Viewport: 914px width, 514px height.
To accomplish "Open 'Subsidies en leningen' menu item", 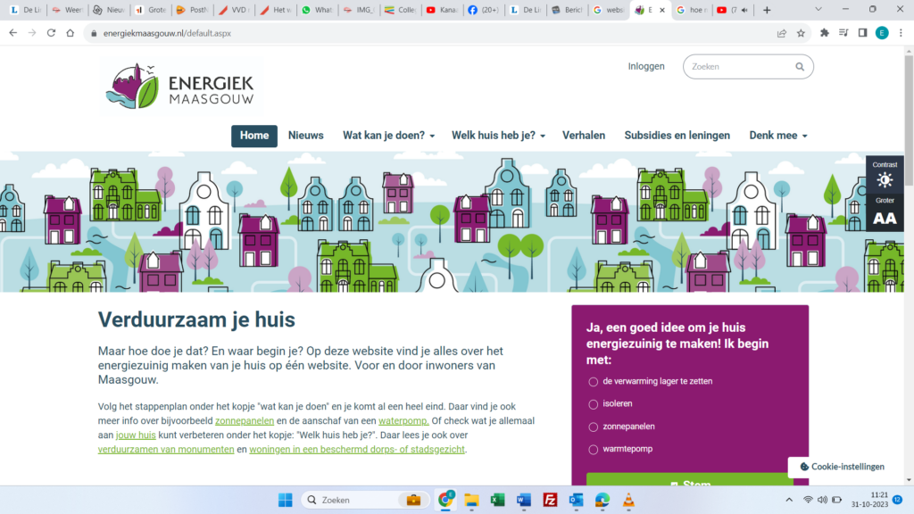I will click(677, 136).
